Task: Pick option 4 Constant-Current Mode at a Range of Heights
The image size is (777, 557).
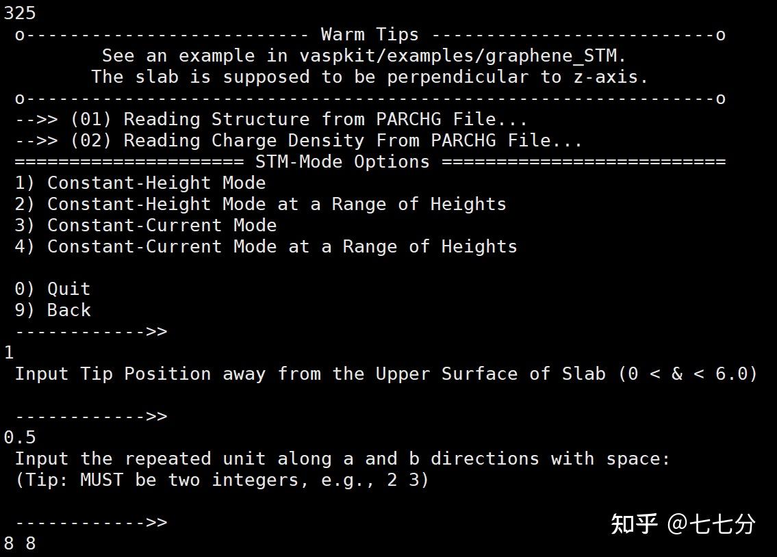Action: click(266, 246)
